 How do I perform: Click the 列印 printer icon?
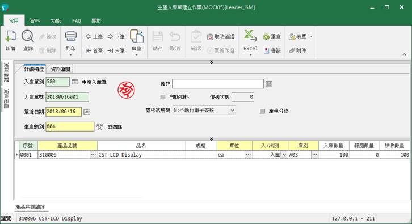click(x=71, y=36)
